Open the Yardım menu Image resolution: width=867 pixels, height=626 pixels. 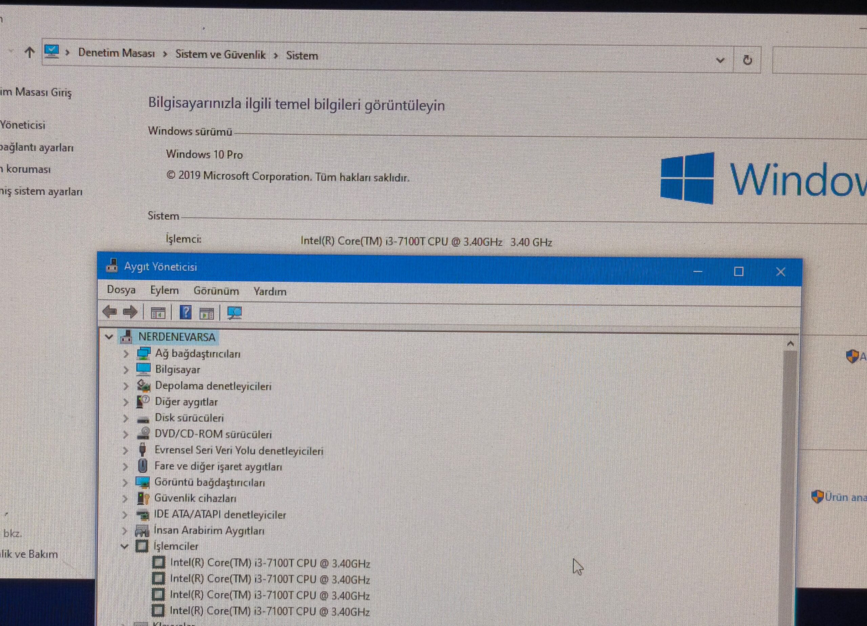point(270,292)
